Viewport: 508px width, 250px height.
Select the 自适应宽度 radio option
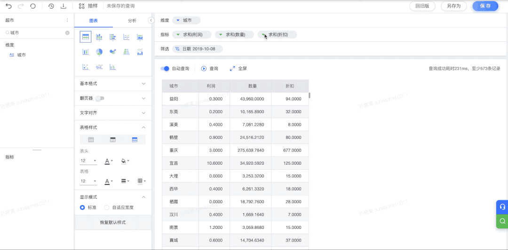[x=107, y=207]
